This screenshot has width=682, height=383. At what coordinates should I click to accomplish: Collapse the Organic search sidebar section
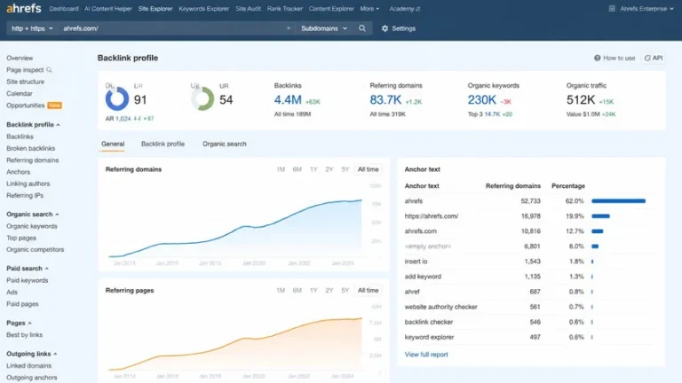tap(57, 215)
